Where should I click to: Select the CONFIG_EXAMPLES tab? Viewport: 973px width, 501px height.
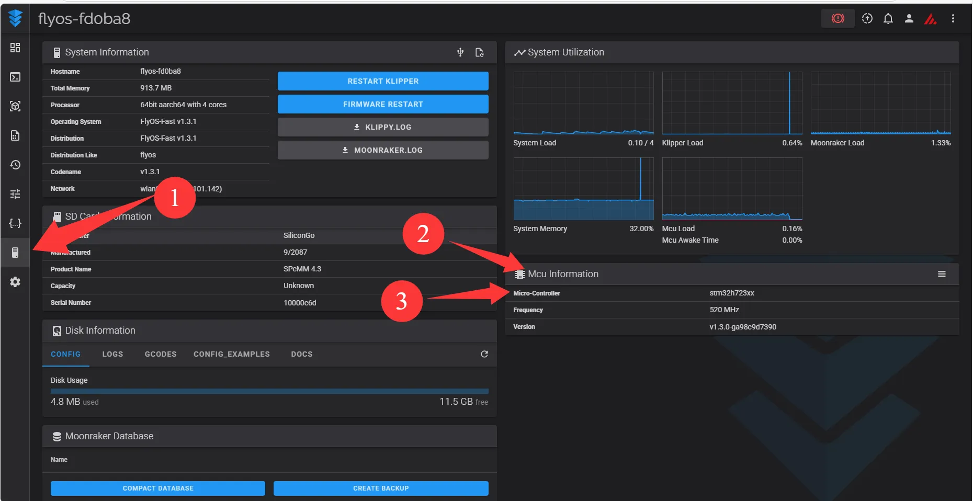(x=231, y=354)
